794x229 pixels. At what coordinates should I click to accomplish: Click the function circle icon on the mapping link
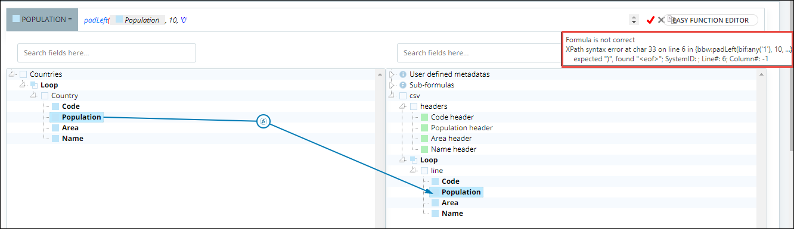coord(263,122)
